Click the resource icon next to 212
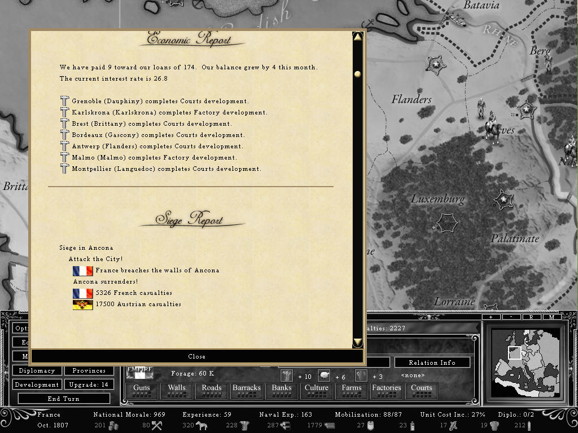 point(529,426)
